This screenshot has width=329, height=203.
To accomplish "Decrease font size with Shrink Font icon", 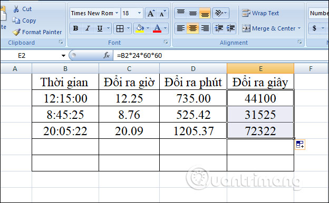I will 162,13.
